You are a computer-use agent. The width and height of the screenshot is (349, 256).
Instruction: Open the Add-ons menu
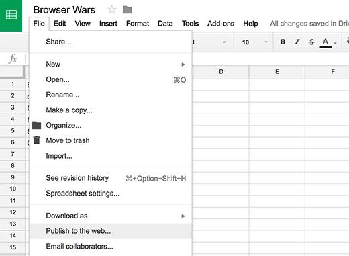pos(221,24)
